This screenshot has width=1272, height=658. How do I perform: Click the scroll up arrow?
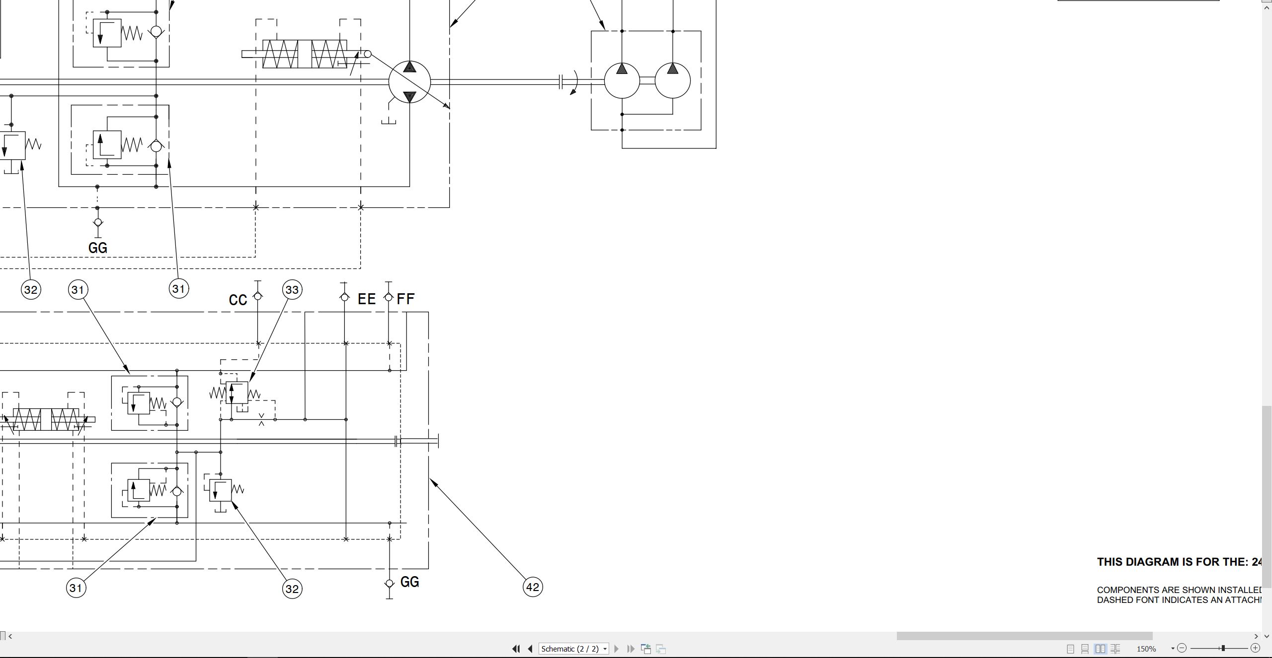coord(1267,8)
